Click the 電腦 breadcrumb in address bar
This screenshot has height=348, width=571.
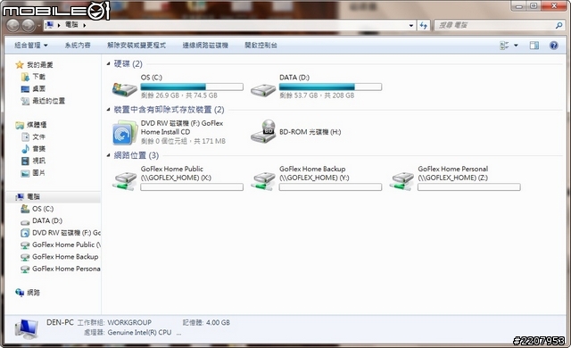coord(71,25)
